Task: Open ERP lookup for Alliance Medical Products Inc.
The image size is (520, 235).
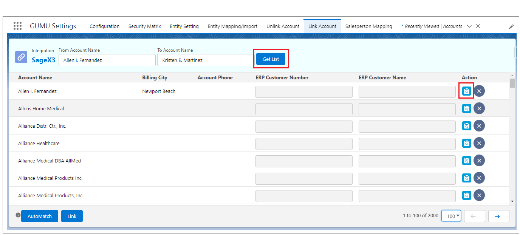Action: pyautogui.click(x=467, y=178)
